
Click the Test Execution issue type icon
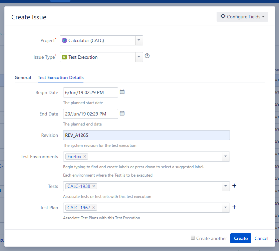click(x=64, y=57)
